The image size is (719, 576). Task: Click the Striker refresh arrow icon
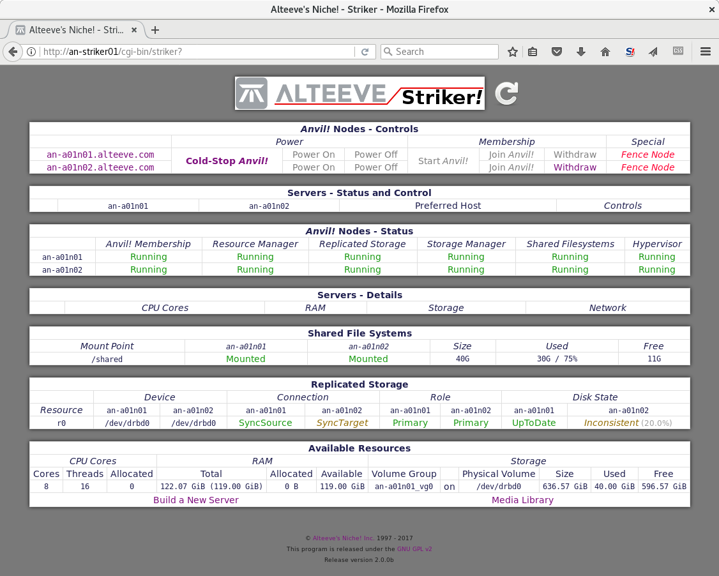507,94
